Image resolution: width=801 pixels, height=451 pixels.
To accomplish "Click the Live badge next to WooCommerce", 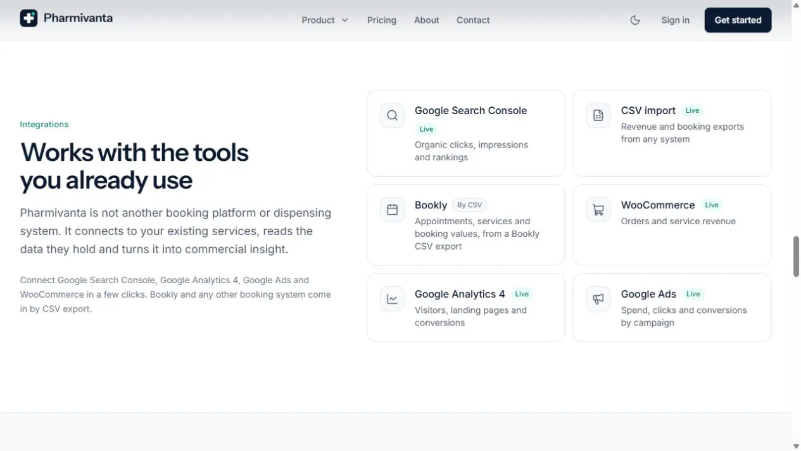I will click(x=712, y=205).
